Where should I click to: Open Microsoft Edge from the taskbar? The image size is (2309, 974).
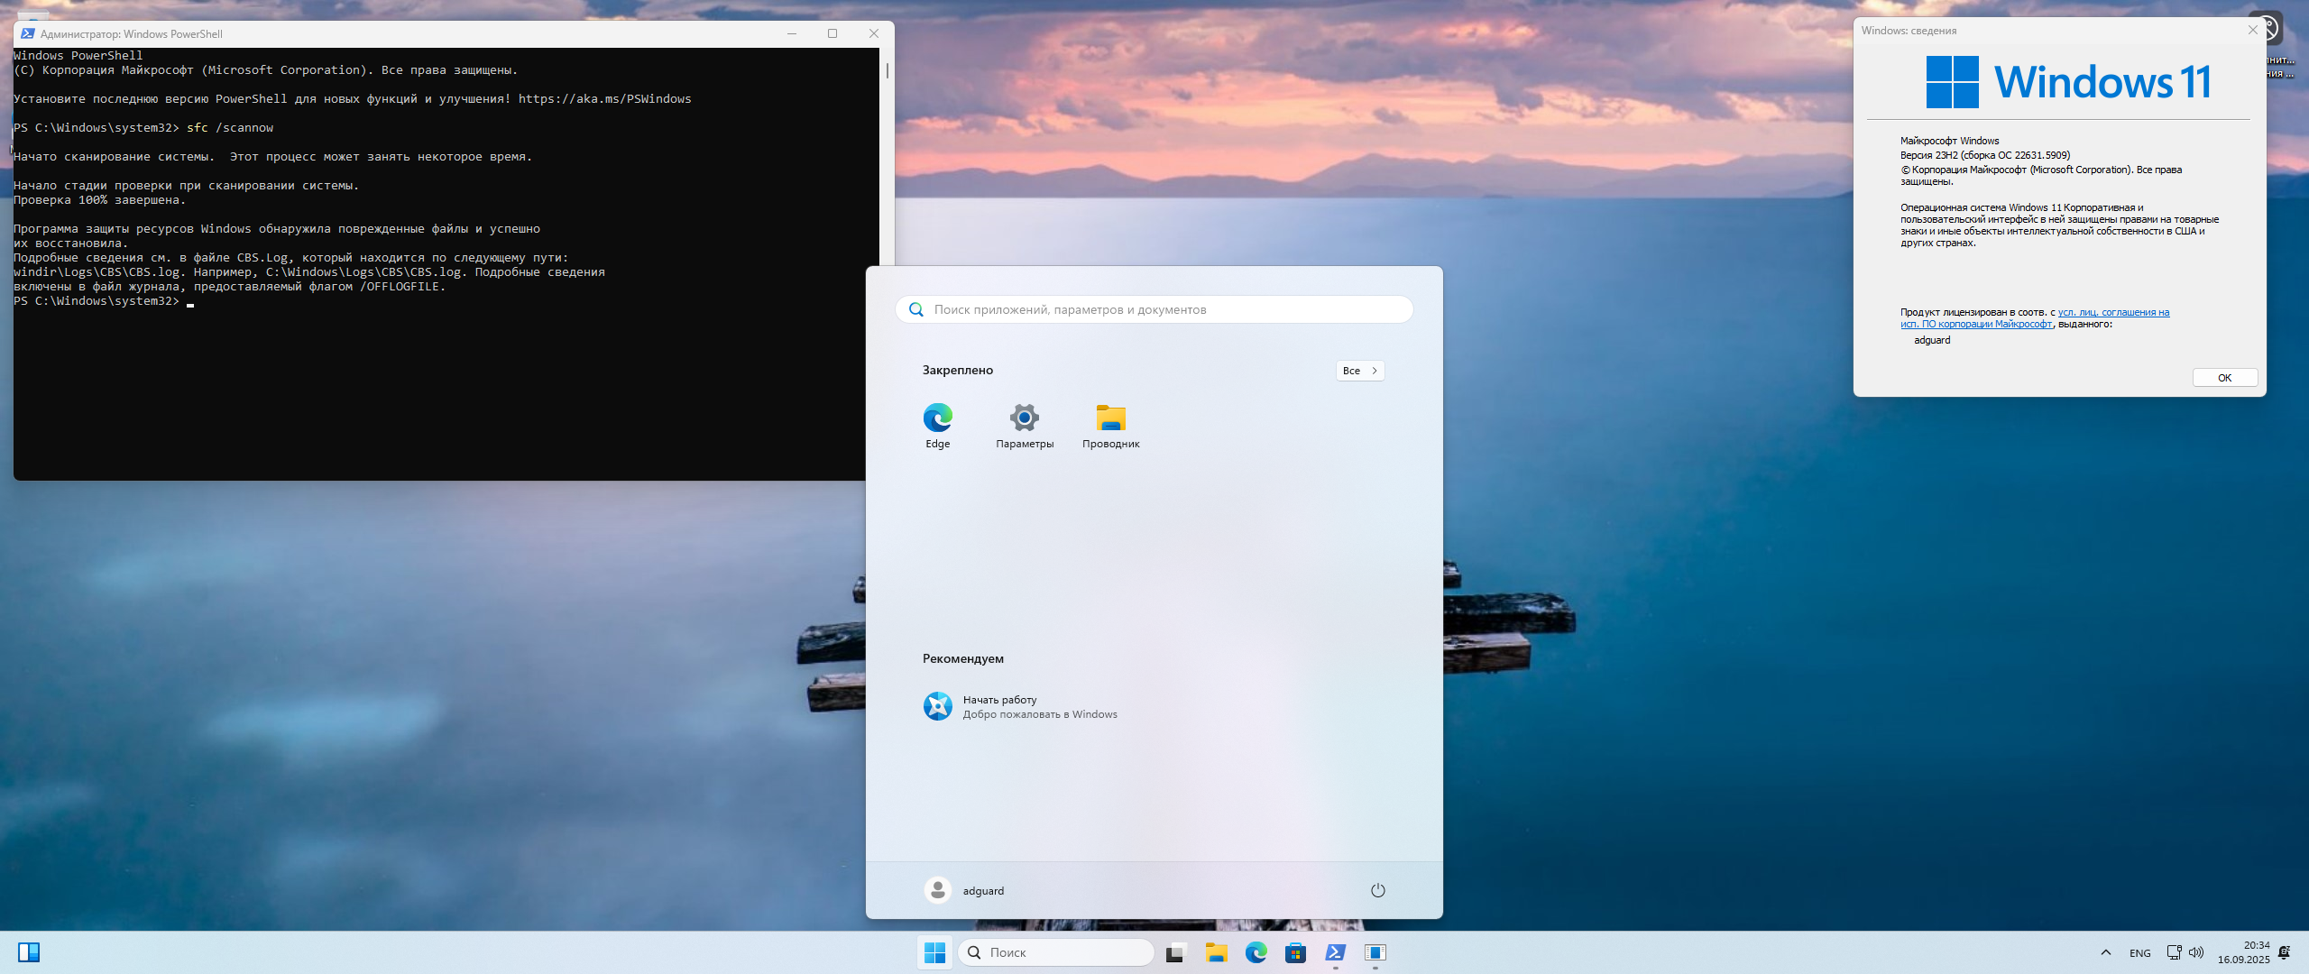pos(1256,952)
